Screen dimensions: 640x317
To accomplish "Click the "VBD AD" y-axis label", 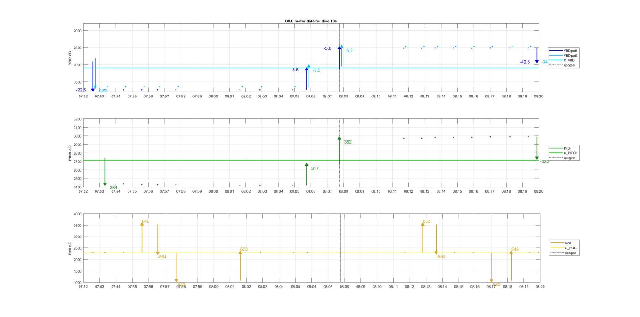I will click(70, 58).
